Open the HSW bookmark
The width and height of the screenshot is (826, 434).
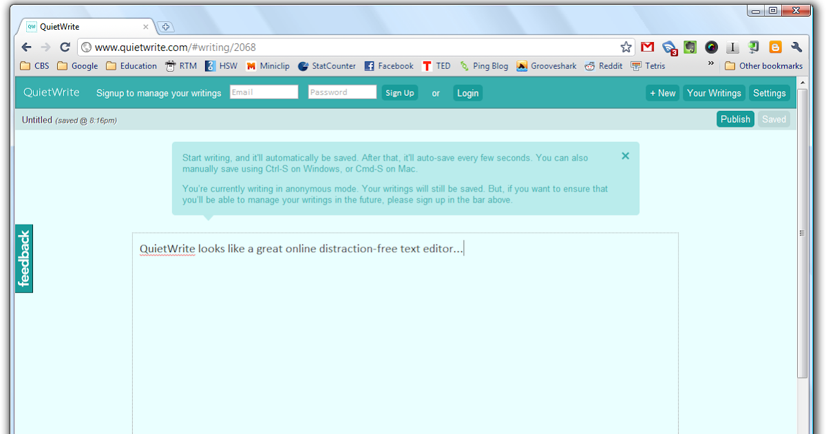point(221,66)
